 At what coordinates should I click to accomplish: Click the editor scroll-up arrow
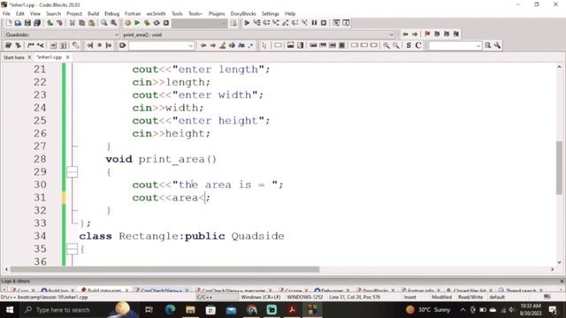pos(559,67)
